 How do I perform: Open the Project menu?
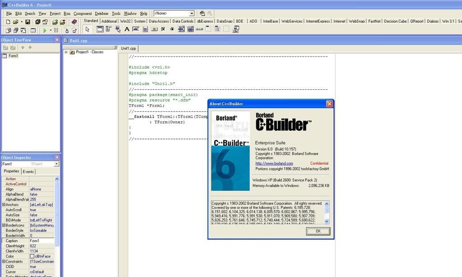pos(55,14)
